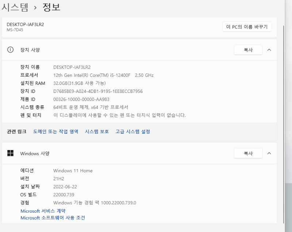Click the 에디션 label

pyautogui.click(x=27, y=170)
